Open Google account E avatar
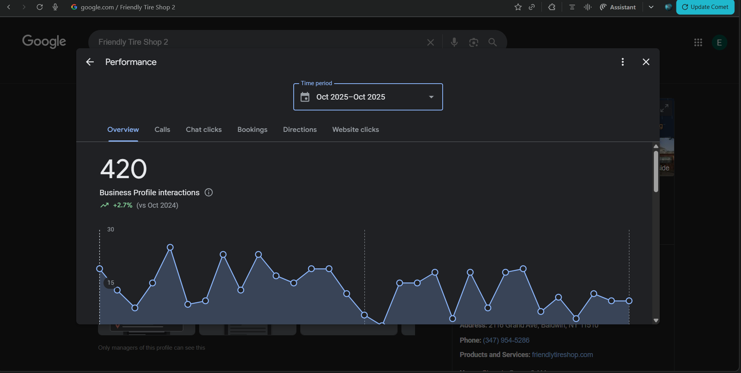Viewport: 741px width, 373px height. (719, 42)
